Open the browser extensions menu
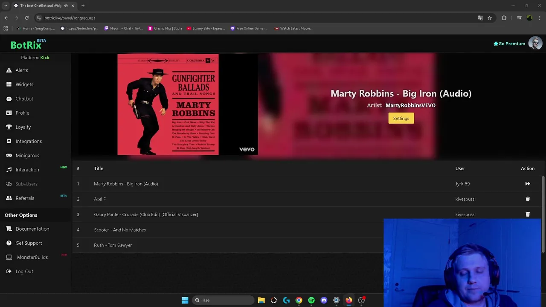The image size is (546, 307). pos(504,18)
